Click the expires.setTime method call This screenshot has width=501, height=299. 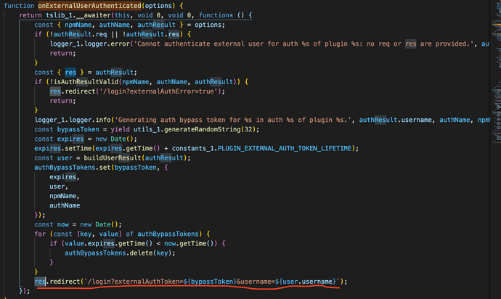[x=63, y=149]
